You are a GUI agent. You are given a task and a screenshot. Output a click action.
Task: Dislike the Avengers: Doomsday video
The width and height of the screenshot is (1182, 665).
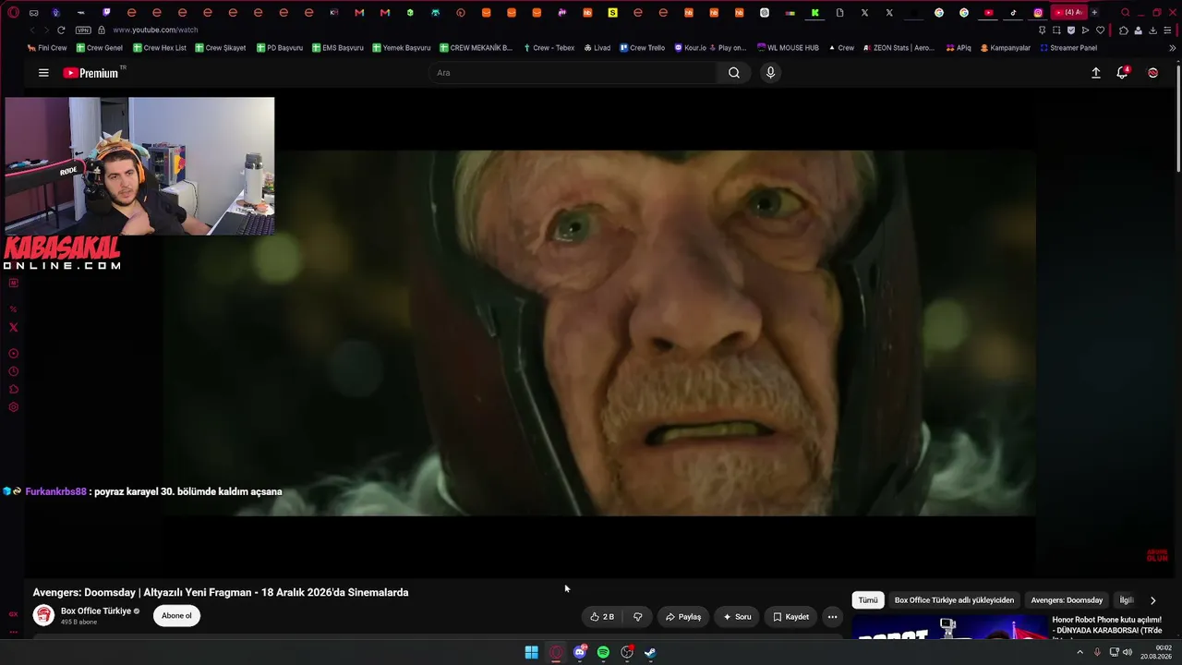637,617
